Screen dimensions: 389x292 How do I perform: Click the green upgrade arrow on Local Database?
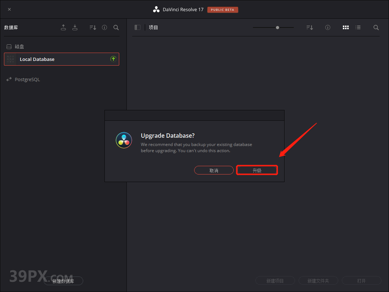113,59
